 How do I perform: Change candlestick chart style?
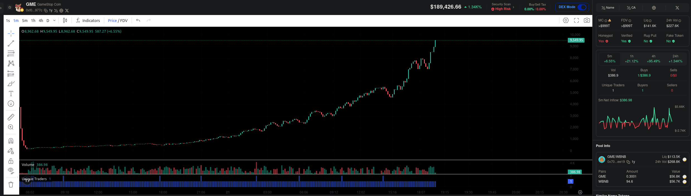coord(65,20)
